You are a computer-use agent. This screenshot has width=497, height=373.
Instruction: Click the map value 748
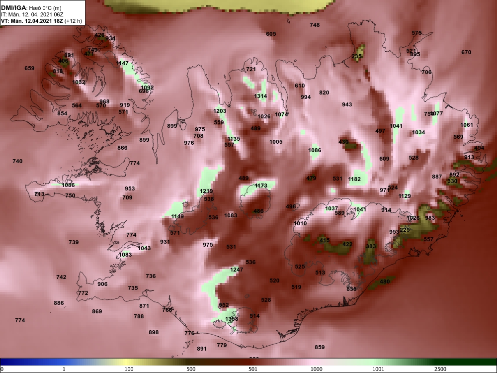[315, 25]
